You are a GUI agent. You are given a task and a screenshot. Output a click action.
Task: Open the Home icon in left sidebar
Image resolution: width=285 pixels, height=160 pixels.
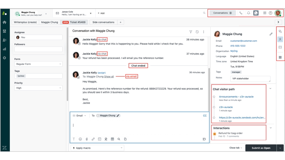point(4,22)
